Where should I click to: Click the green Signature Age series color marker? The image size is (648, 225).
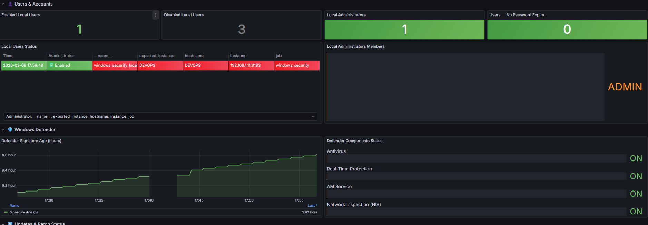click(x=6, y=212)
